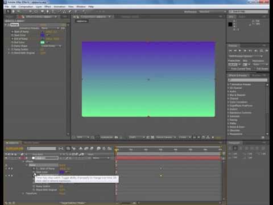273x205 pixels.
Task: Collapse the Ramp effect in Effect Controls
Action: coord(6,24)
